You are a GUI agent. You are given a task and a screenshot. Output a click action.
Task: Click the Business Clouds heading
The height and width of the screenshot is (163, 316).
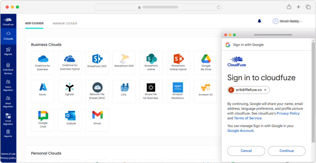point(46,45)
